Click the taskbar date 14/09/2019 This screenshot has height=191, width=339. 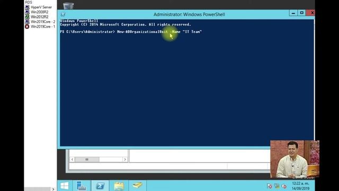coord(300,189)
